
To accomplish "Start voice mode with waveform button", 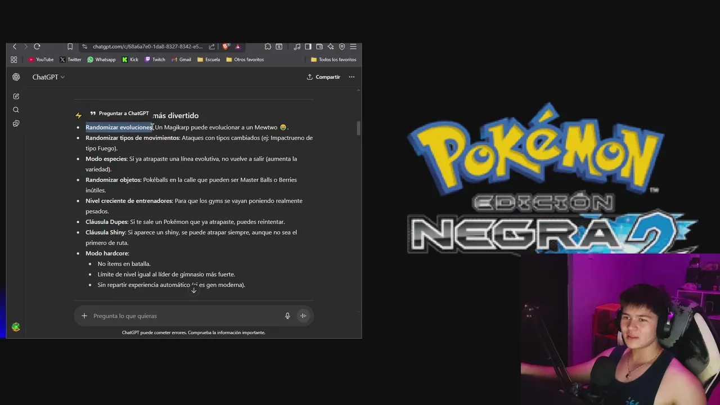I will [x=303, y=316].
